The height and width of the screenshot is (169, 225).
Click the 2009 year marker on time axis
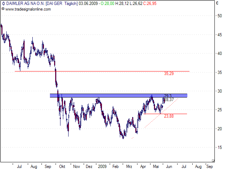tap(102, 166)
